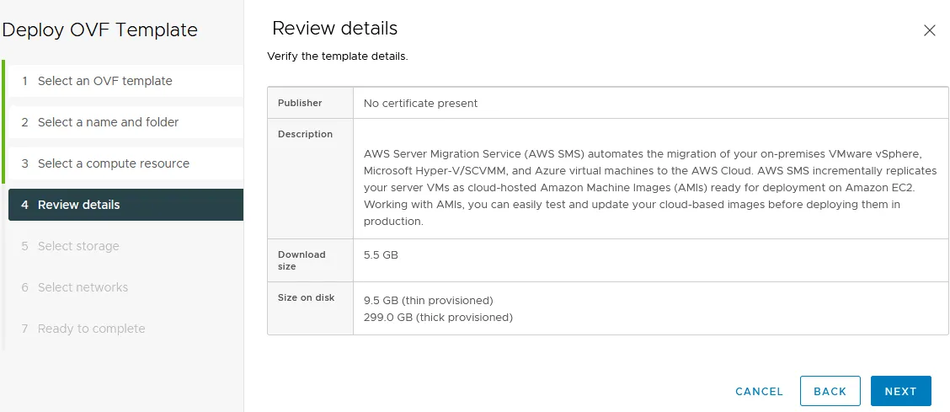Click the AWS Server Migration Service description text
Image resolution: width=950 pixels, height=412 pixels.
tap(648, 187)
